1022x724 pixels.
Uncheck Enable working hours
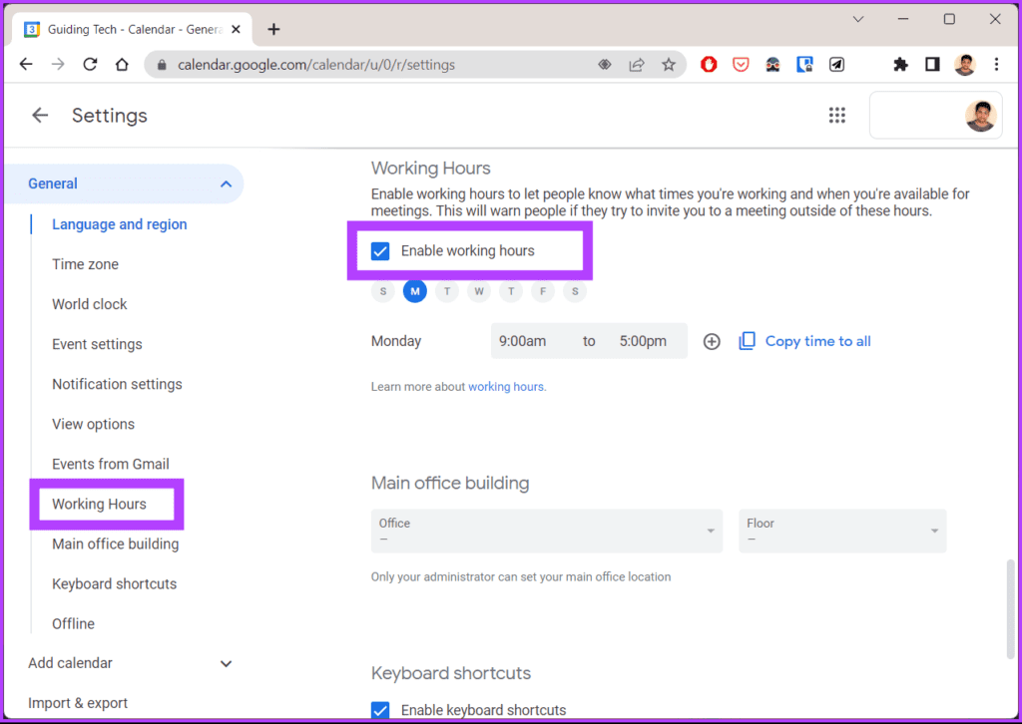pyautogui.click(x=380, y=251)
